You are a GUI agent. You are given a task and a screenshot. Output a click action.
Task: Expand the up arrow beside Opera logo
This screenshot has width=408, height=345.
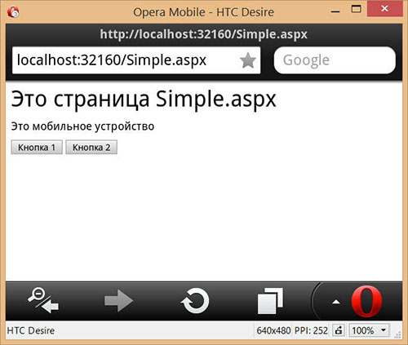pos(336,302)
